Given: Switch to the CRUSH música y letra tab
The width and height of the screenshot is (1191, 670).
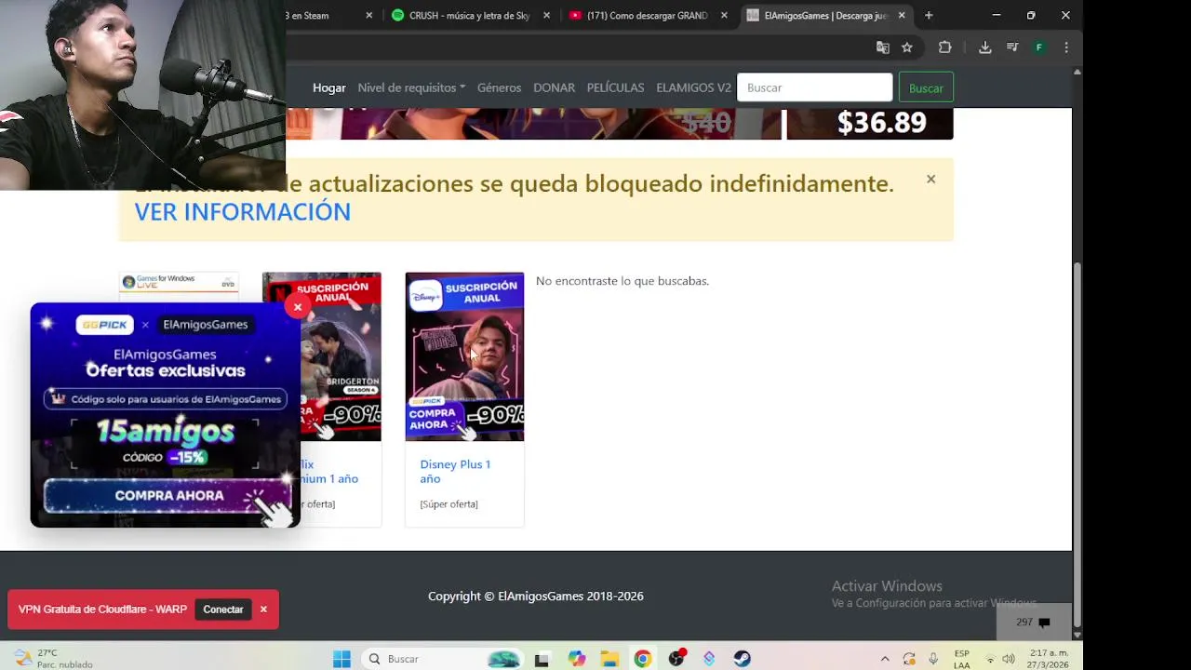Looking at the screenshot, I should (471, 15).
